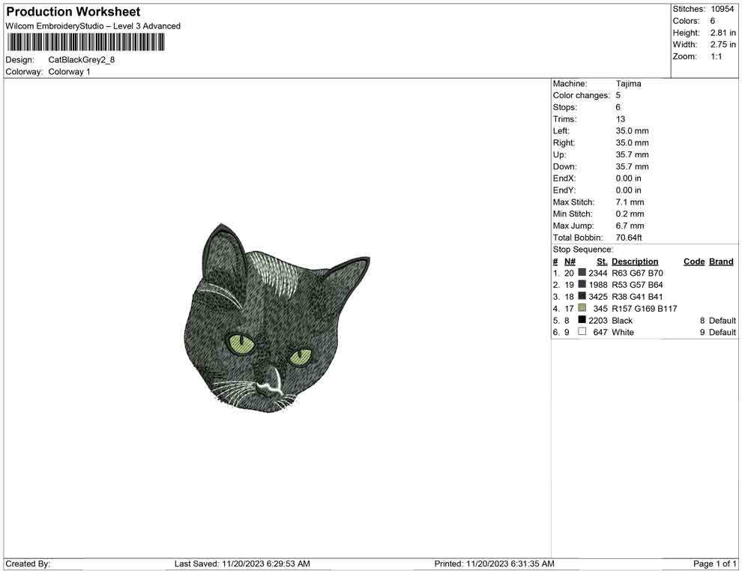The image size is (742, 571).
Task: Select the green R157 G169 B117 color chip
Action: [x=582, y=308]
